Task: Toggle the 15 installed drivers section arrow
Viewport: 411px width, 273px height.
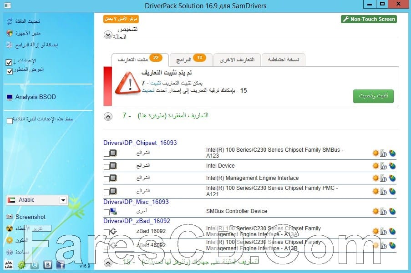Action: tap(108, 263)
